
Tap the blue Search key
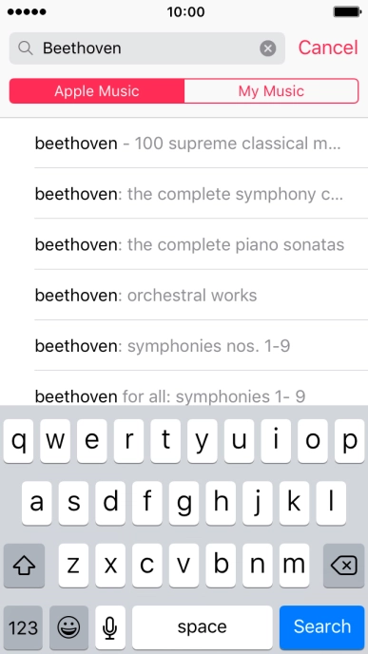(x=321, y=626)
